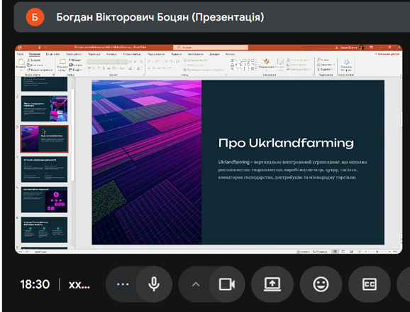Toggle the microphone in Meet controls
Screen dimensions: 410x312
(154, 284)
